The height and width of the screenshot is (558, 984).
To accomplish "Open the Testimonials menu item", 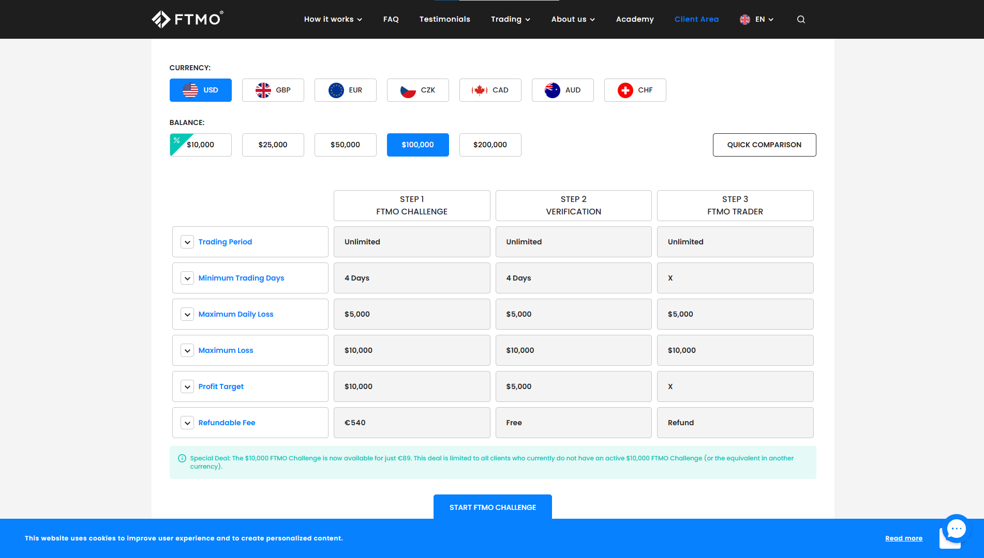I will click(x=444, y=20).
